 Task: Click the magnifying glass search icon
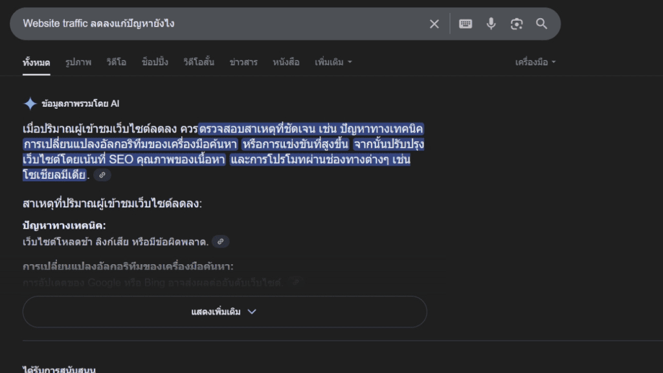(x=542, y=23)
